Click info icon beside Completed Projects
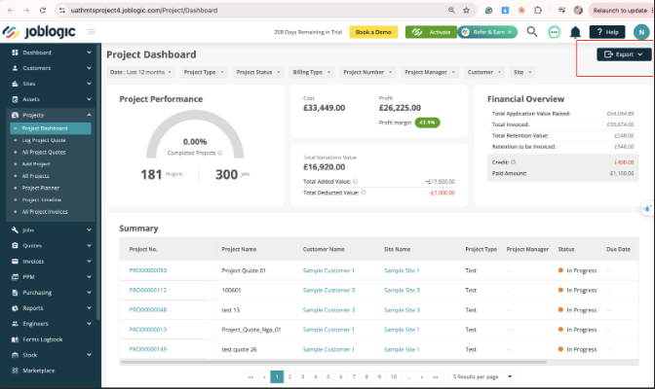Screen dimensions: 655x389 pyautogui.click(x=220, y=153)
